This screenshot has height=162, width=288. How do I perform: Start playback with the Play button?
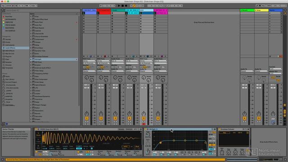tap(119, 6)
